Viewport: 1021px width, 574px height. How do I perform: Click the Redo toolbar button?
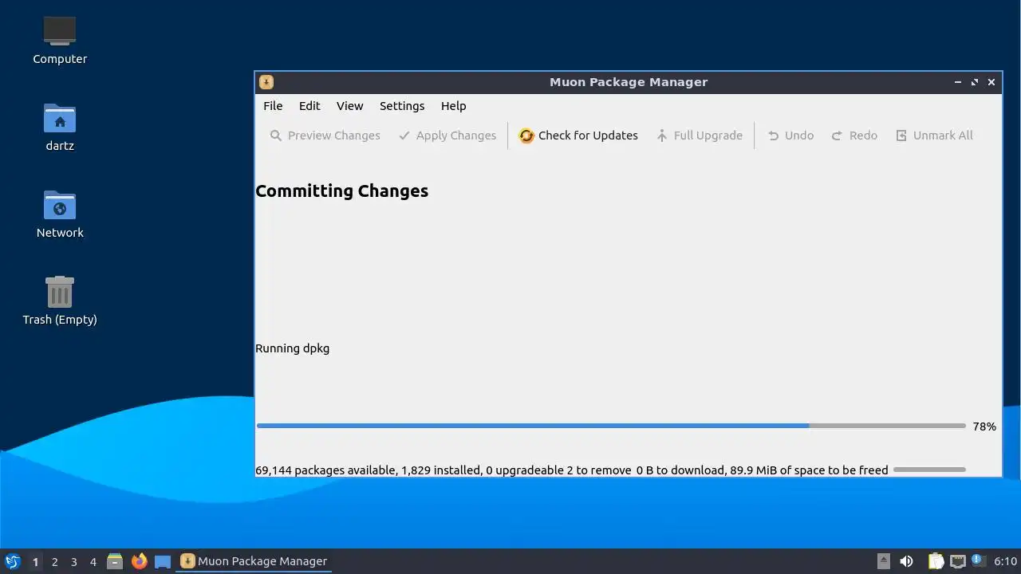pyautogui.click(x=854, y=136)
